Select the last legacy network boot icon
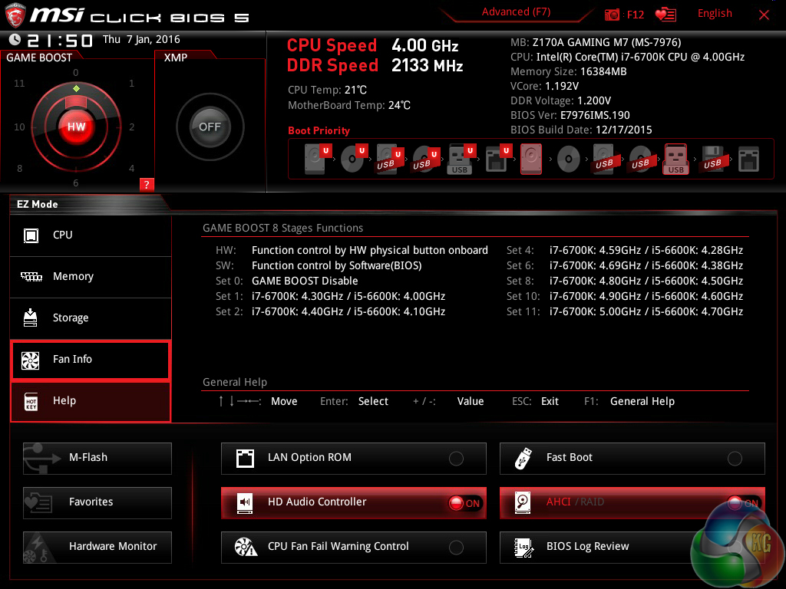786x589 pixels. pos(749,160)
